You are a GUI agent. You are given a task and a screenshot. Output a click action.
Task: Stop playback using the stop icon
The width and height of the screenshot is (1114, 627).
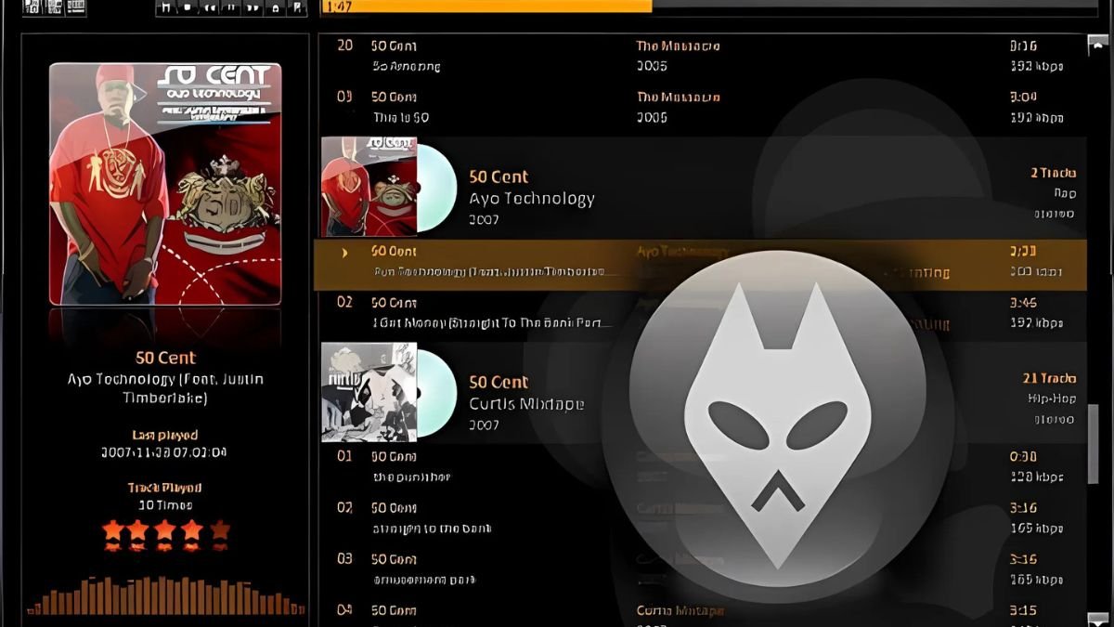[x=187, y=7]
